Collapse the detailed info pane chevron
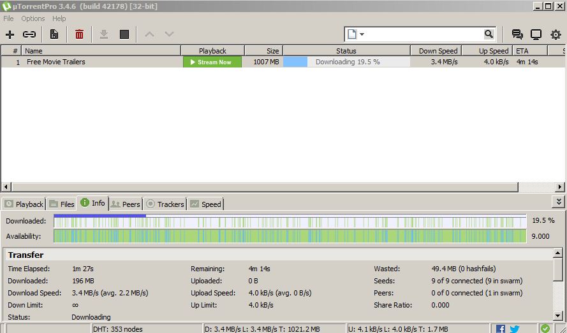Screen dimensions: 567x333 [559, 202]
